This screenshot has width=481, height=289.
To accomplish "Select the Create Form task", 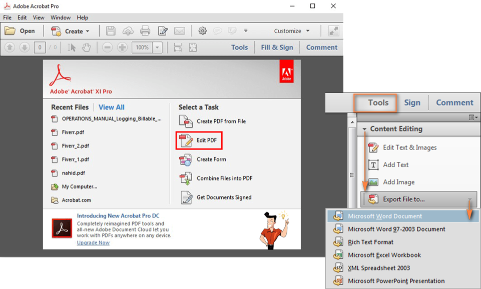I will click(x=203, y=159).
